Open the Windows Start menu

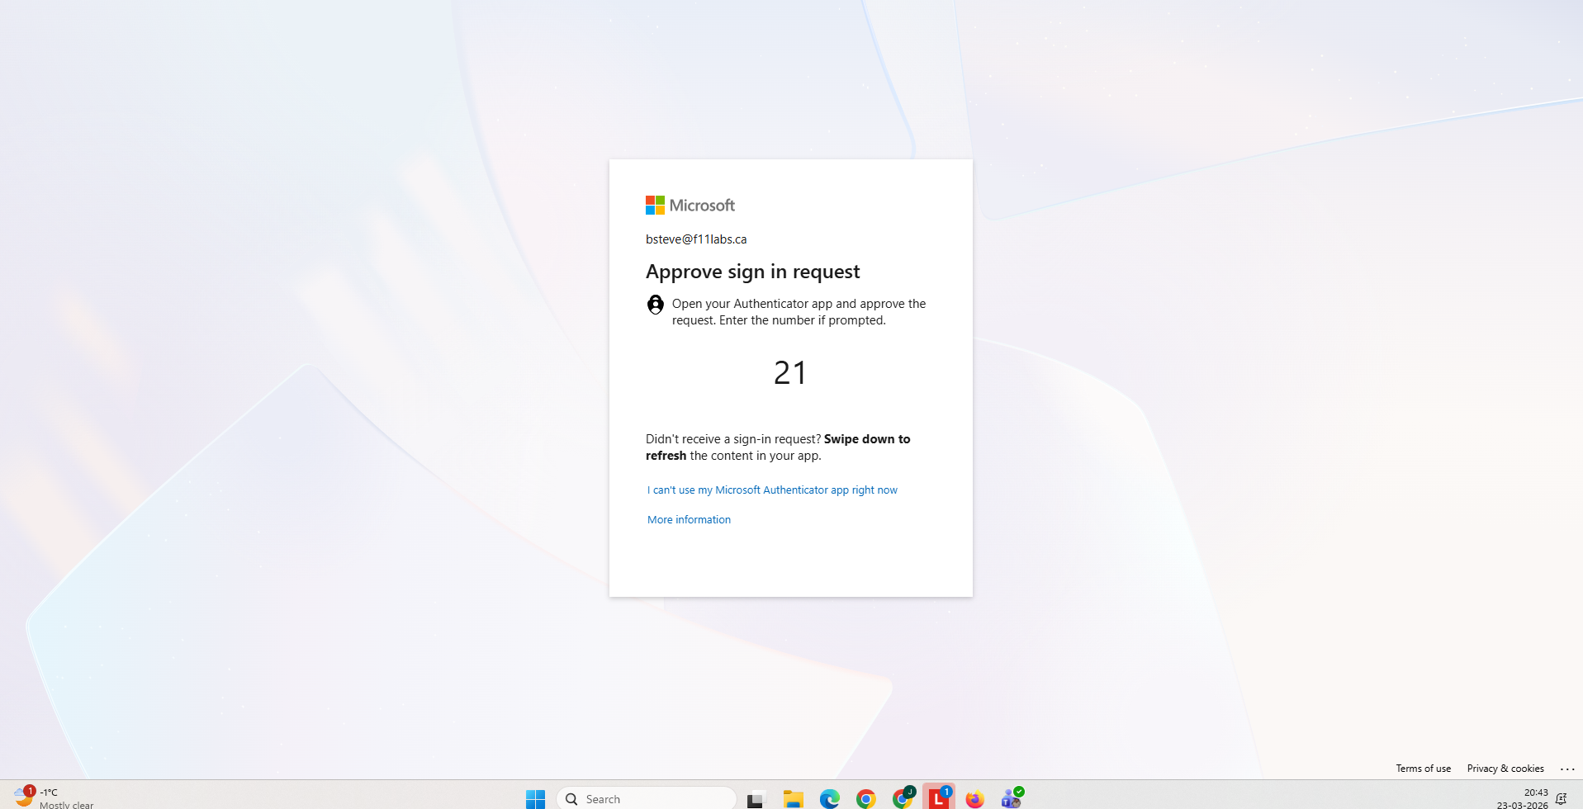[x=535, y=798]
